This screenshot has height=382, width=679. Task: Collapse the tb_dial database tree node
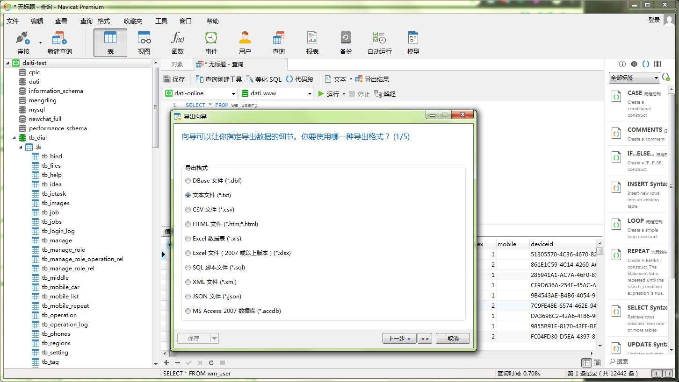[14, 138]
